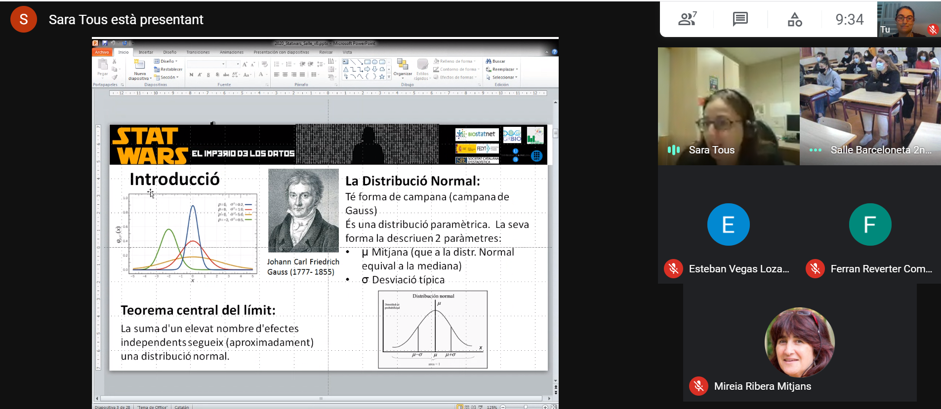Viewport: 941px width, 409px height.
Task: Click Zoom in plus button
Action: [x=545, y=407]
